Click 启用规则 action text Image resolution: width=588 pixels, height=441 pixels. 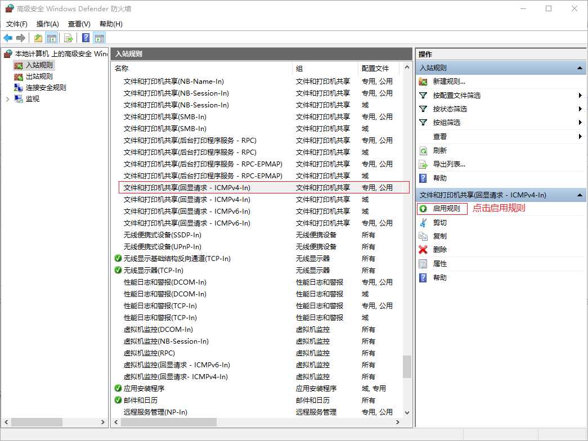[x=446, y=209]
